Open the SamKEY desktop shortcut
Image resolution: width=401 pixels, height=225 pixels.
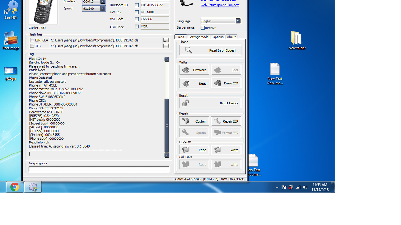coord(11,10)
